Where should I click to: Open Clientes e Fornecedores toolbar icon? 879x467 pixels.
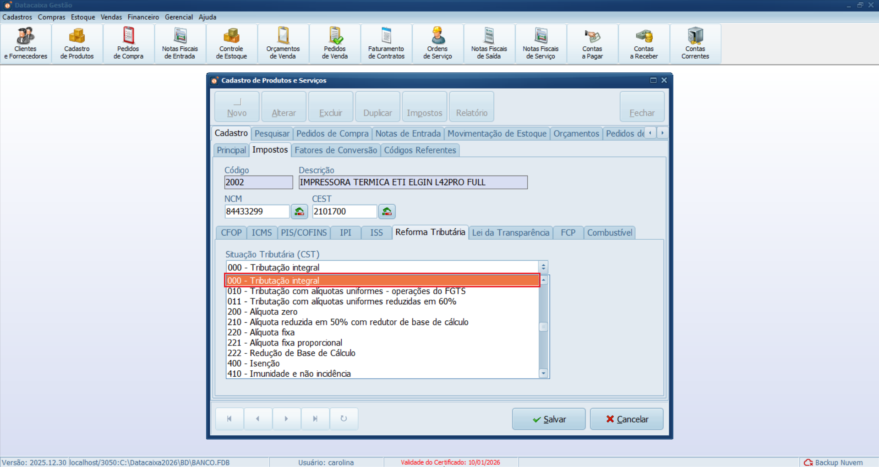coord(26,44)
